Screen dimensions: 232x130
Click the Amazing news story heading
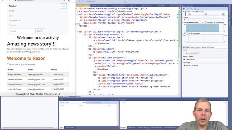(32, 44)
